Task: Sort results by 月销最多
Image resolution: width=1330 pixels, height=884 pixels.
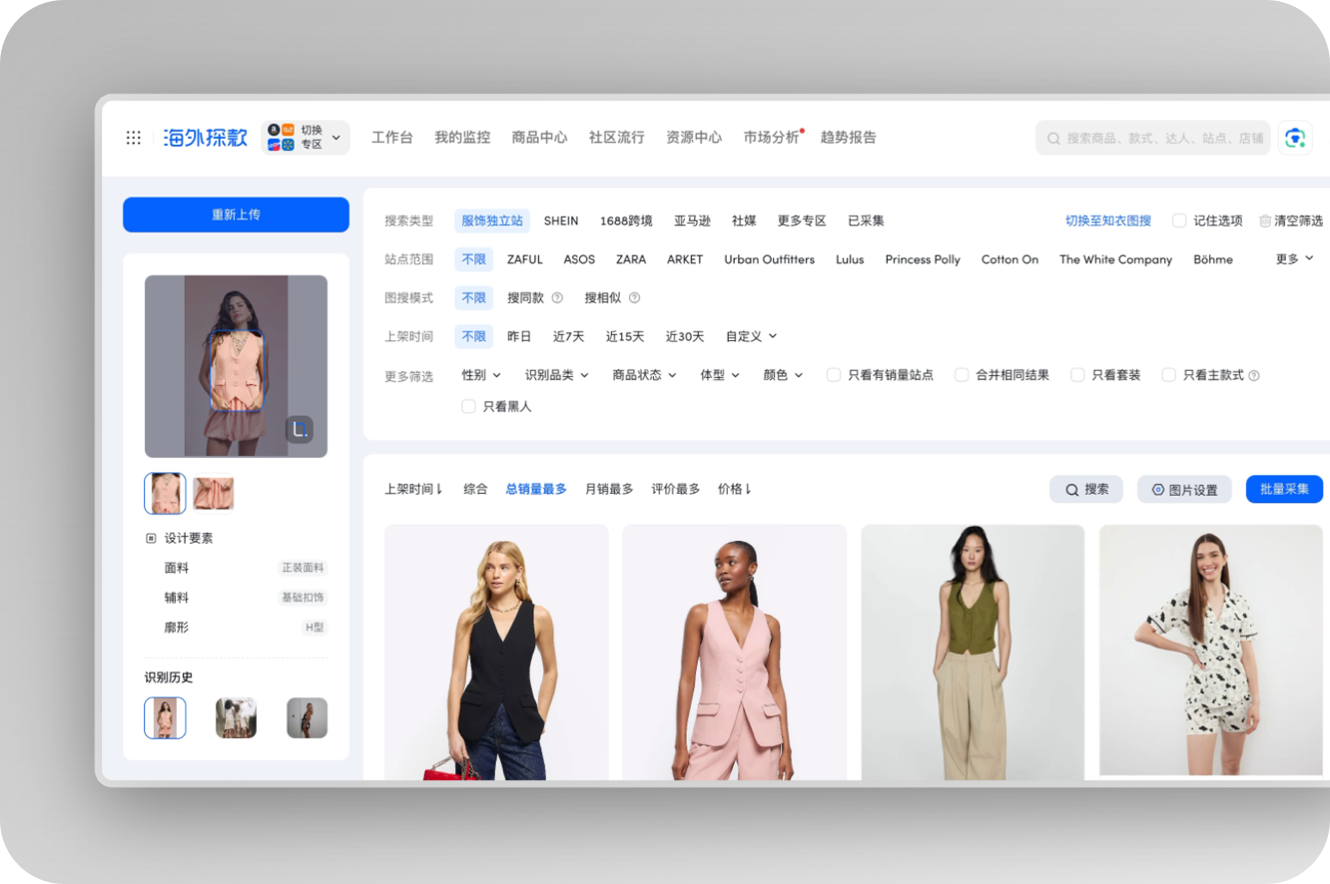Action: coord(609,489)
